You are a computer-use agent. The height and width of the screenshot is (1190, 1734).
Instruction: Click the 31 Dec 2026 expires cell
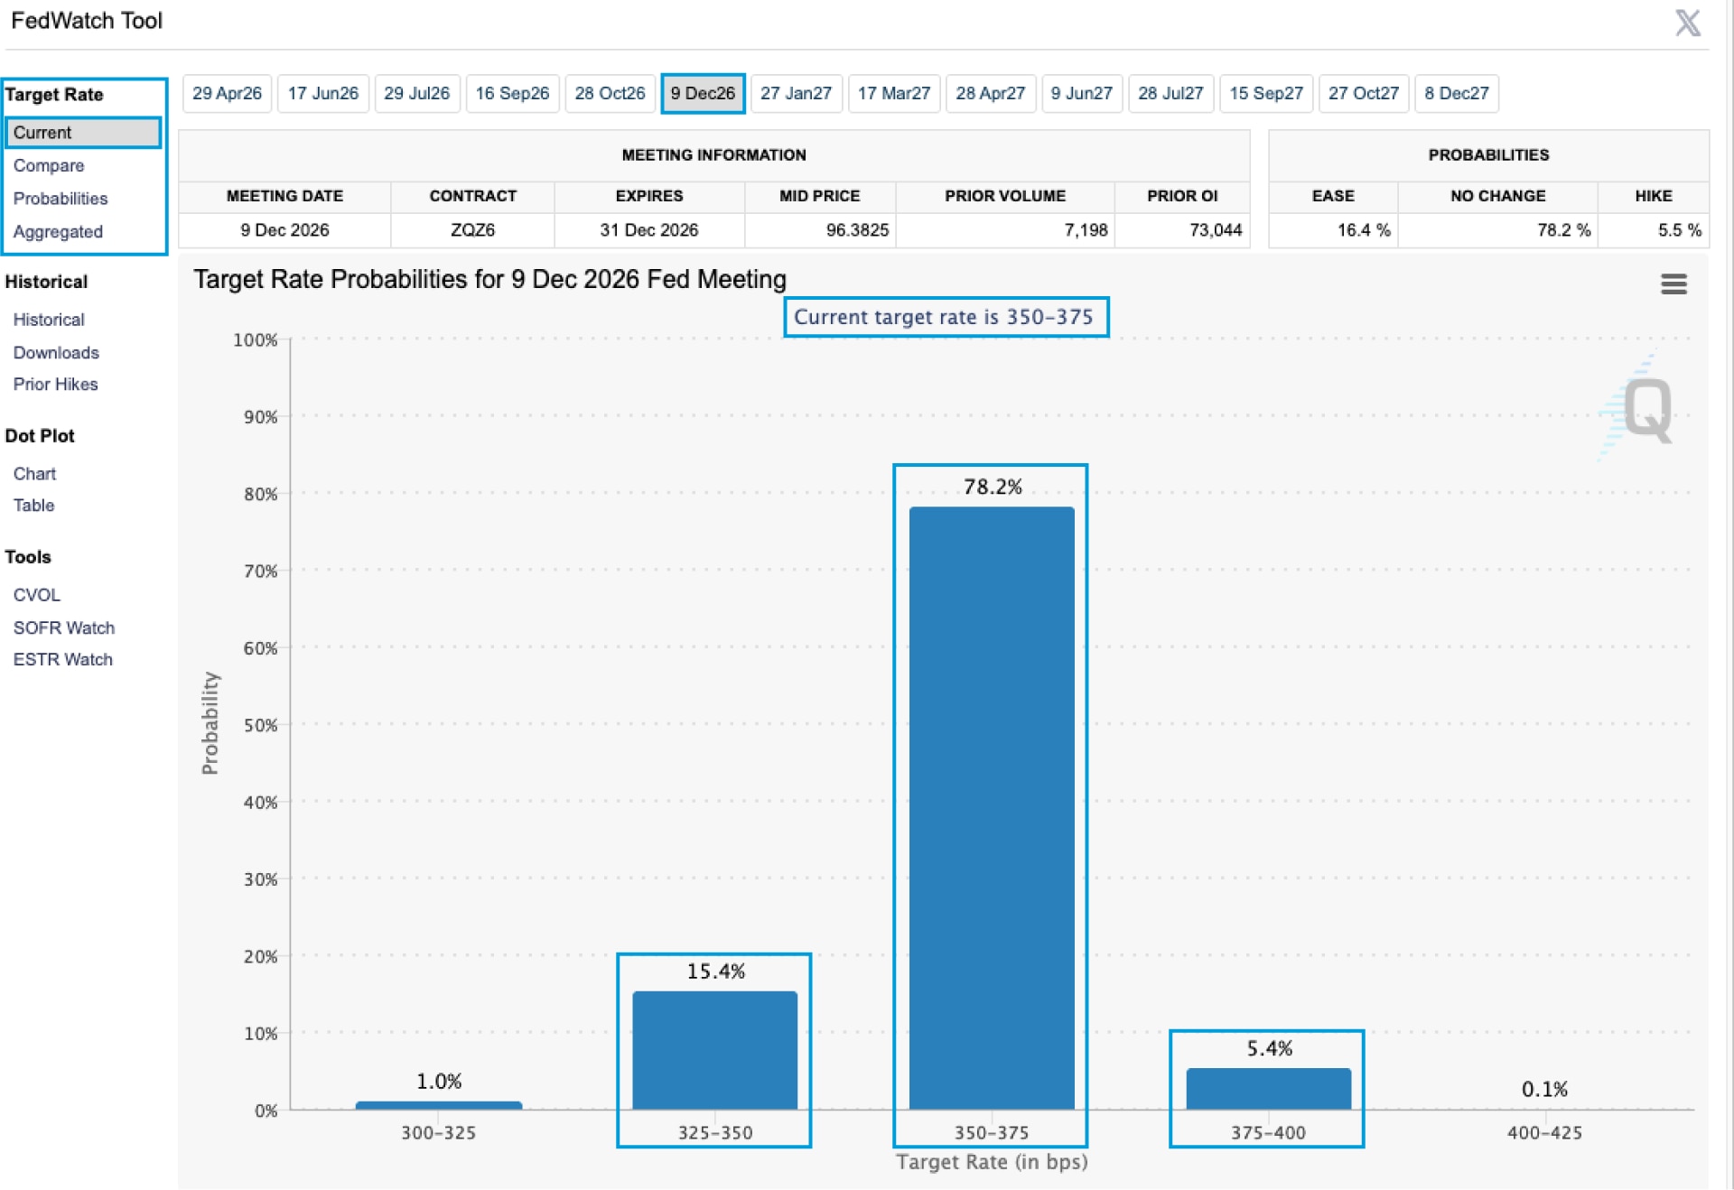click(x=648, y=230)
